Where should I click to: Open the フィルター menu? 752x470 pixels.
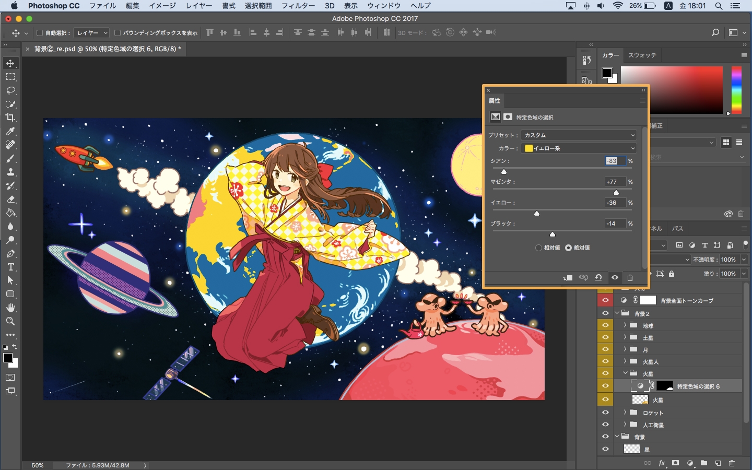pos(298,6)
